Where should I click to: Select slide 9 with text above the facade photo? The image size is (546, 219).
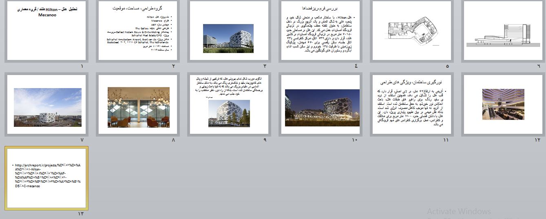[x=229, y=104]
